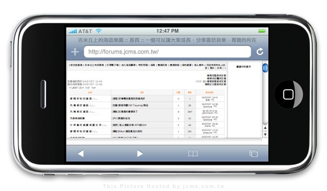Click the 04/07/07 12:41 timestamp
327x191 pixels.
[x=210, y=97]
